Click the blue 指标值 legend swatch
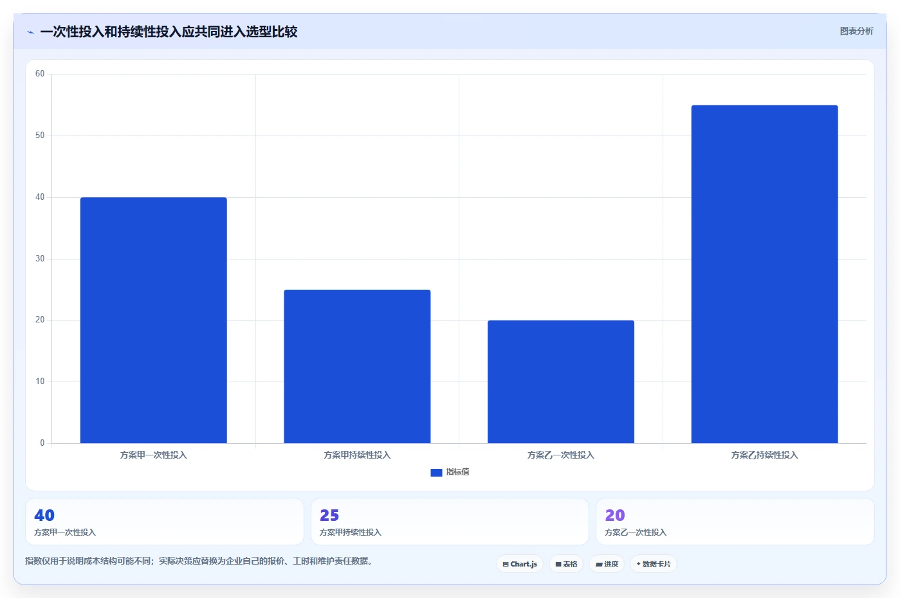This screenshot has width=900, height=598. pyautogui.click(x=436, y=473)
